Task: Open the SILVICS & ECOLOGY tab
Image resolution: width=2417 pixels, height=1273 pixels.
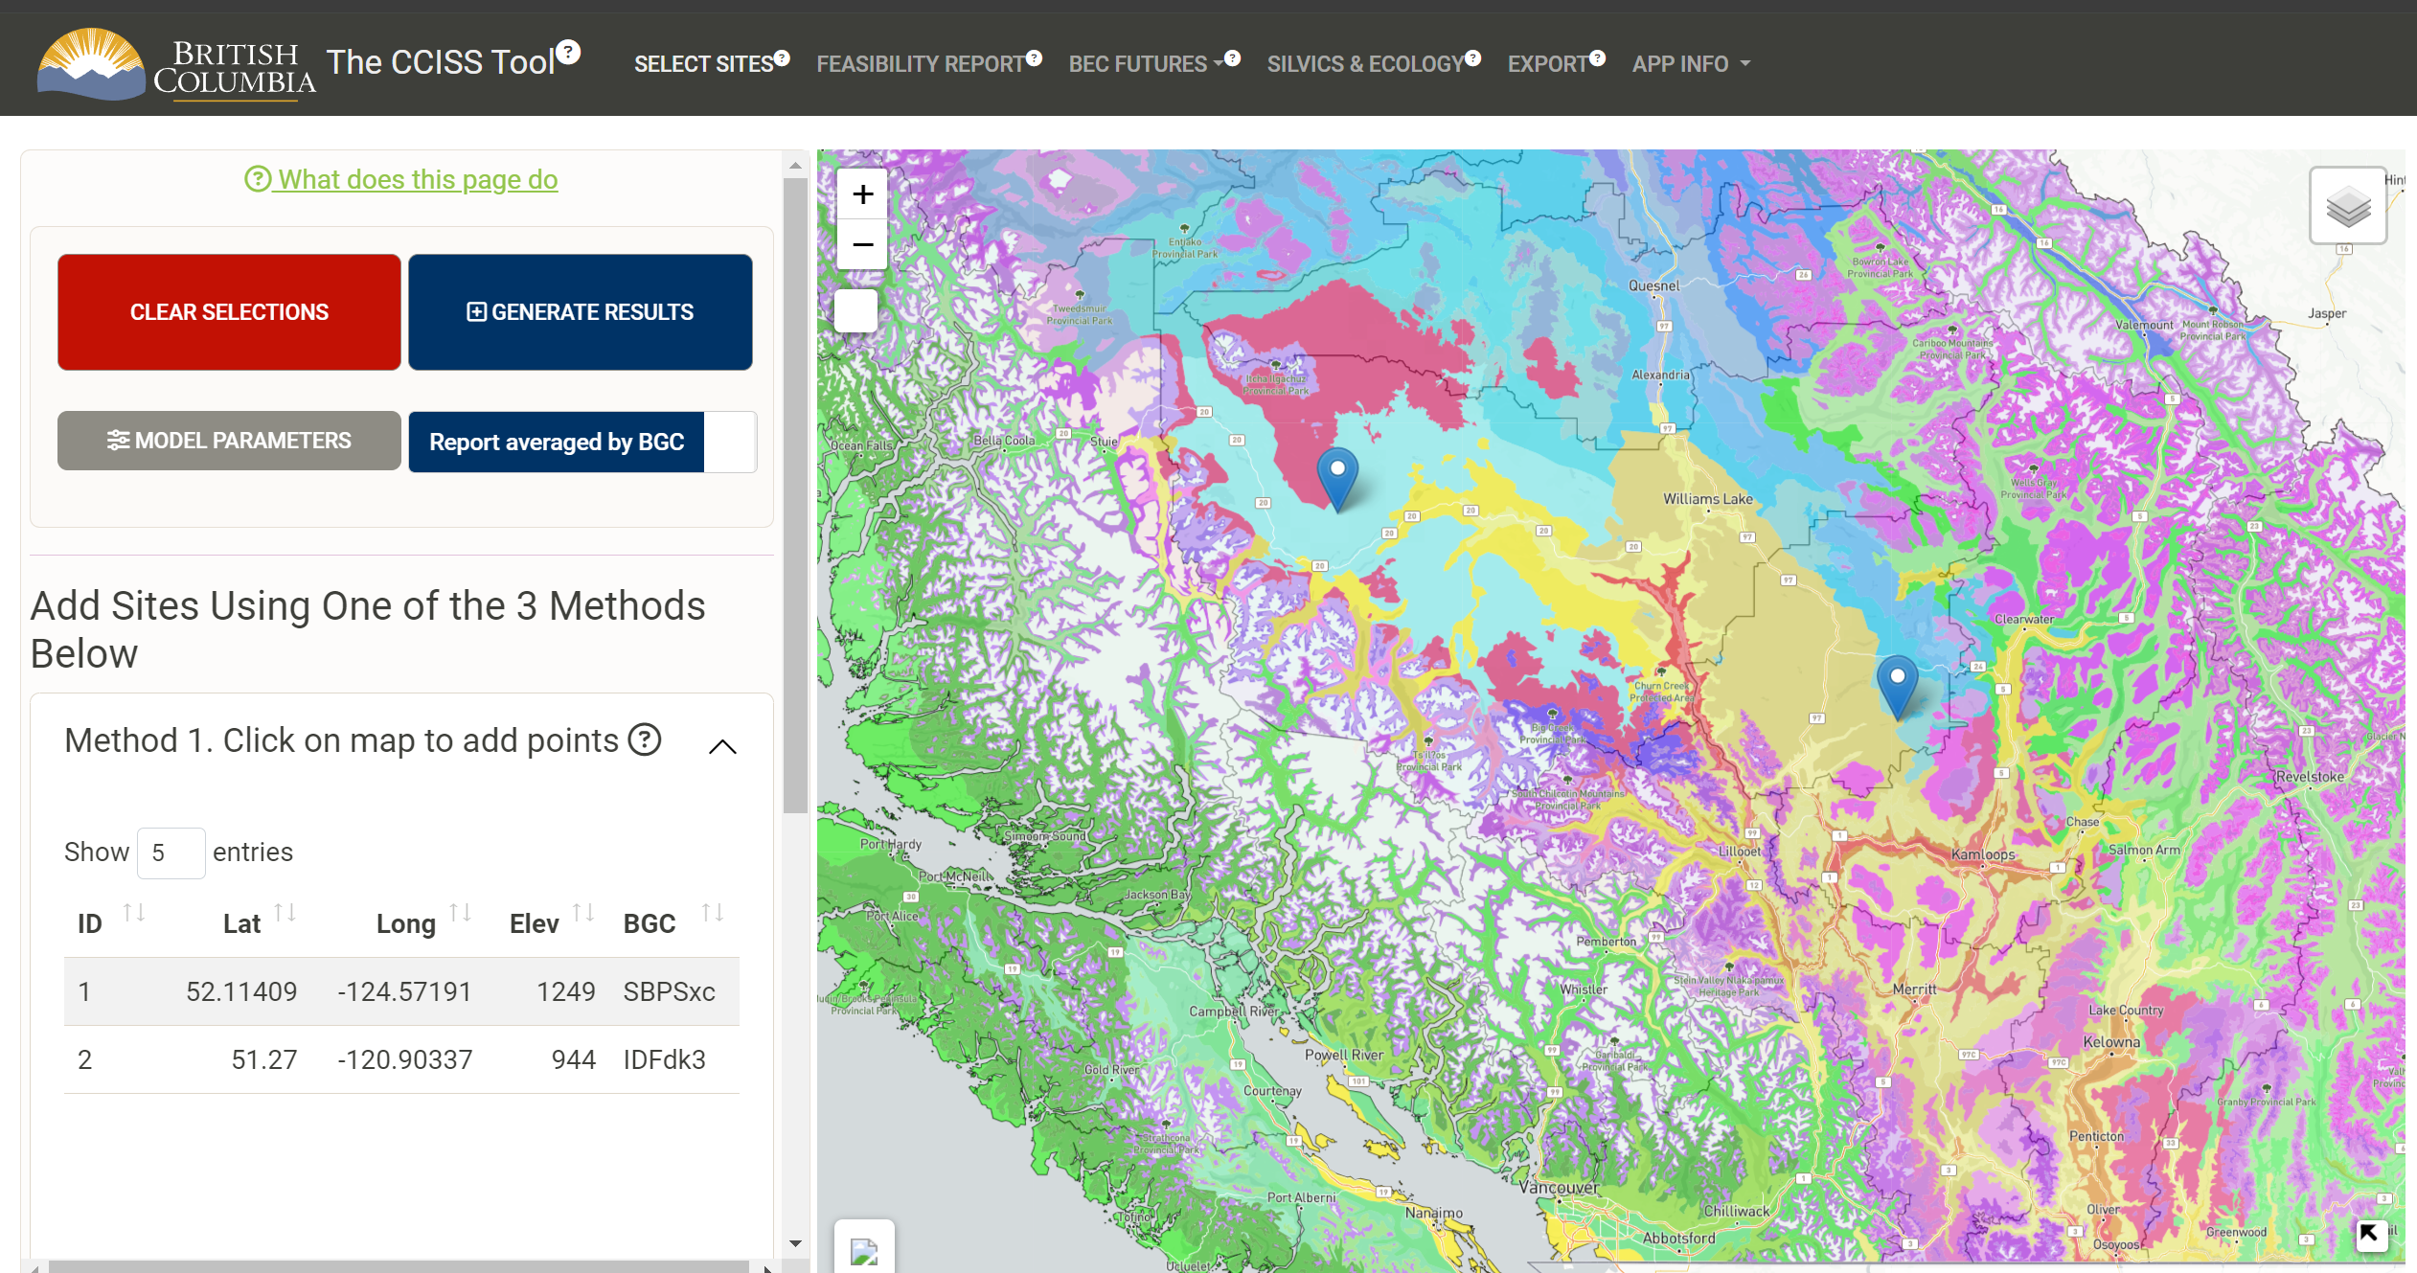Action: click(x=1365, y=64)
